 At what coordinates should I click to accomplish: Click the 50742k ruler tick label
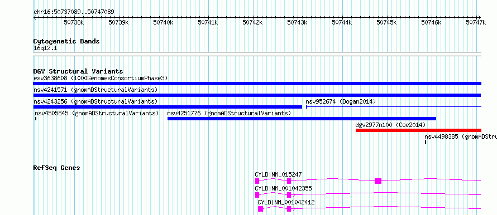[252, 22]
